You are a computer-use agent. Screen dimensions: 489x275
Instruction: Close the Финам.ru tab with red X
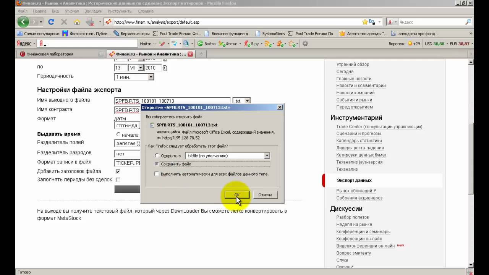click(x=190, y=54)
